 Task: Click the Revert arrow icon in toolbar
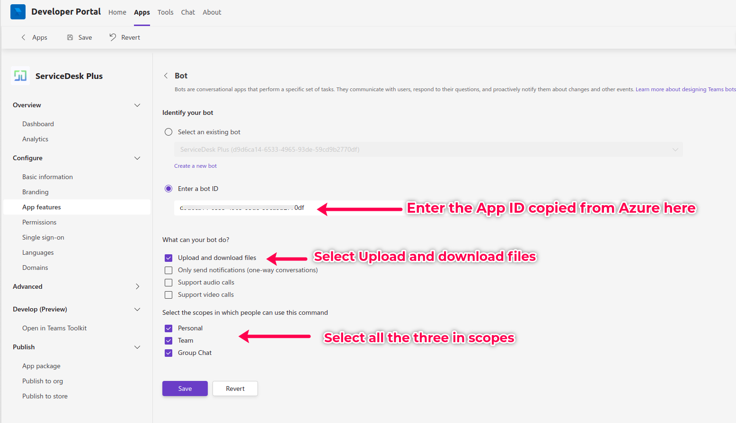(113, 37)
